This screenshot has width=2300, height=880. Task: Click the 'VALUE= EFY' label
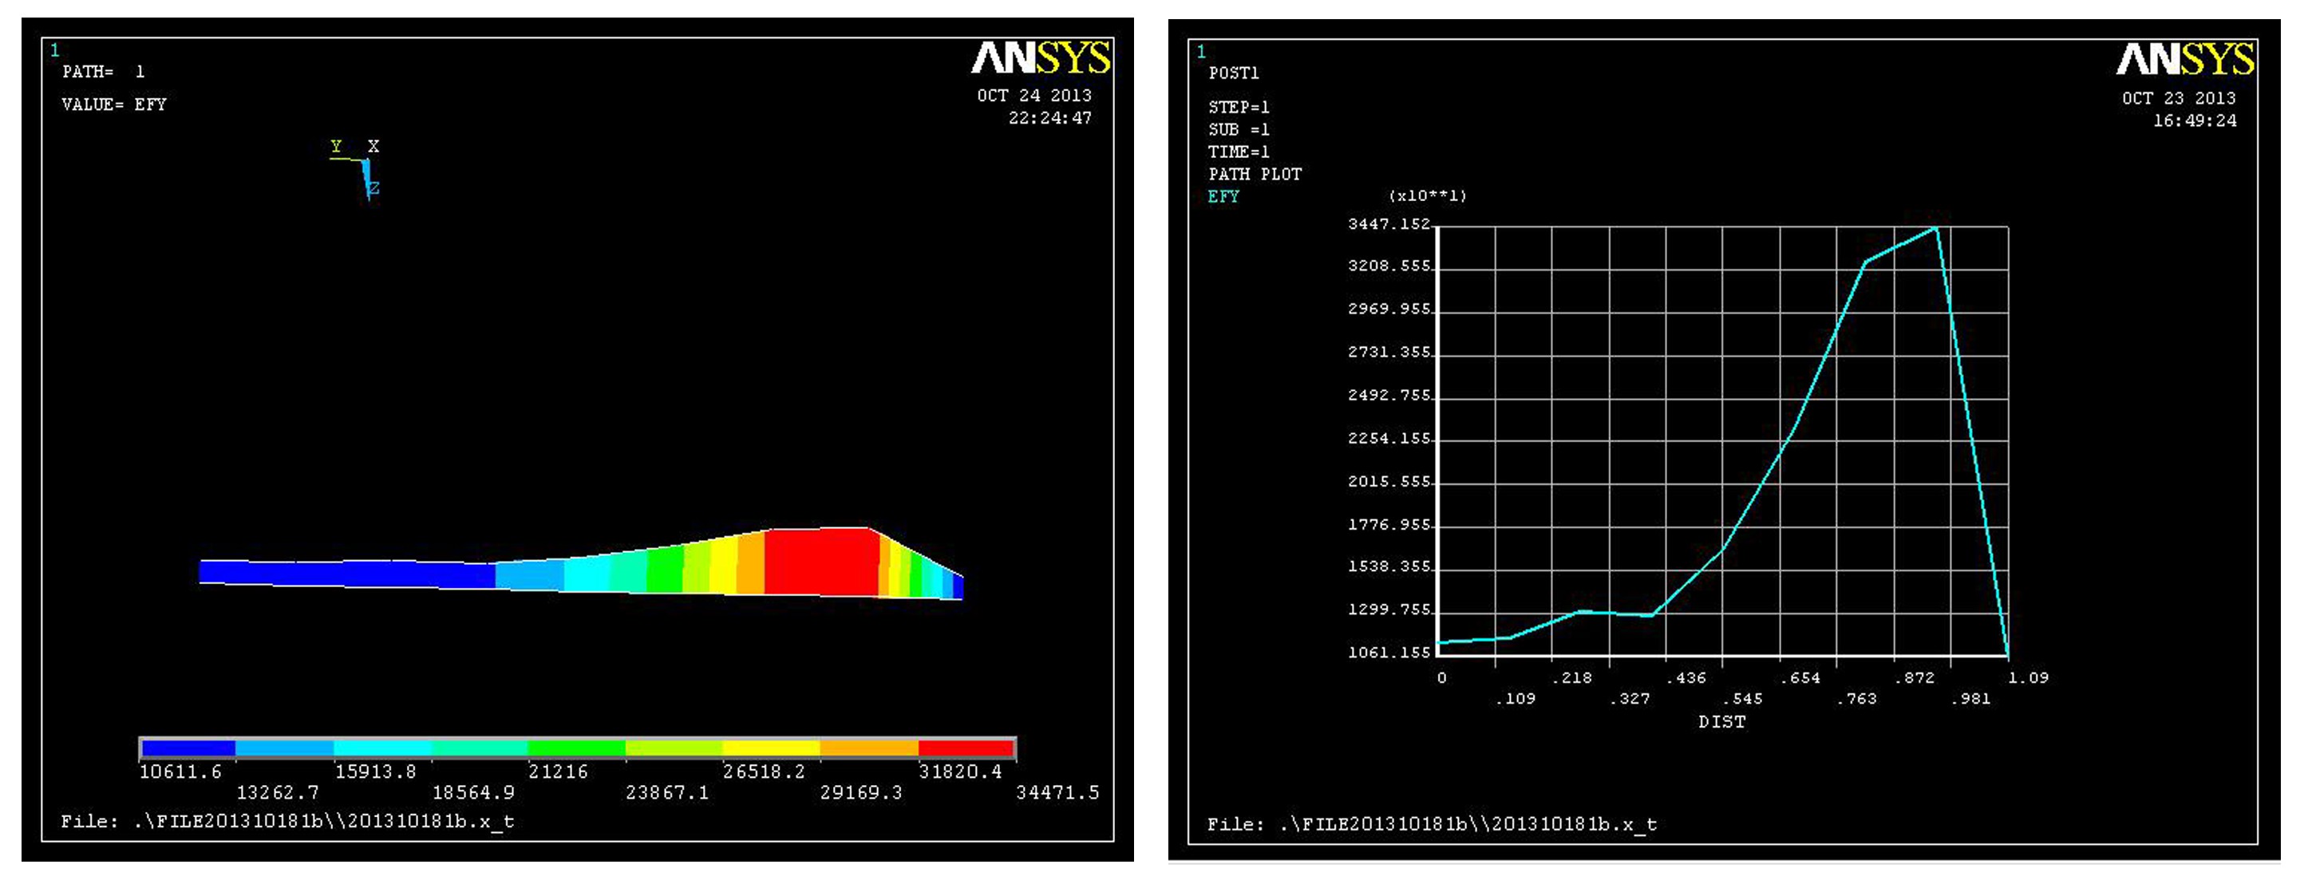[x=114, y=105]
